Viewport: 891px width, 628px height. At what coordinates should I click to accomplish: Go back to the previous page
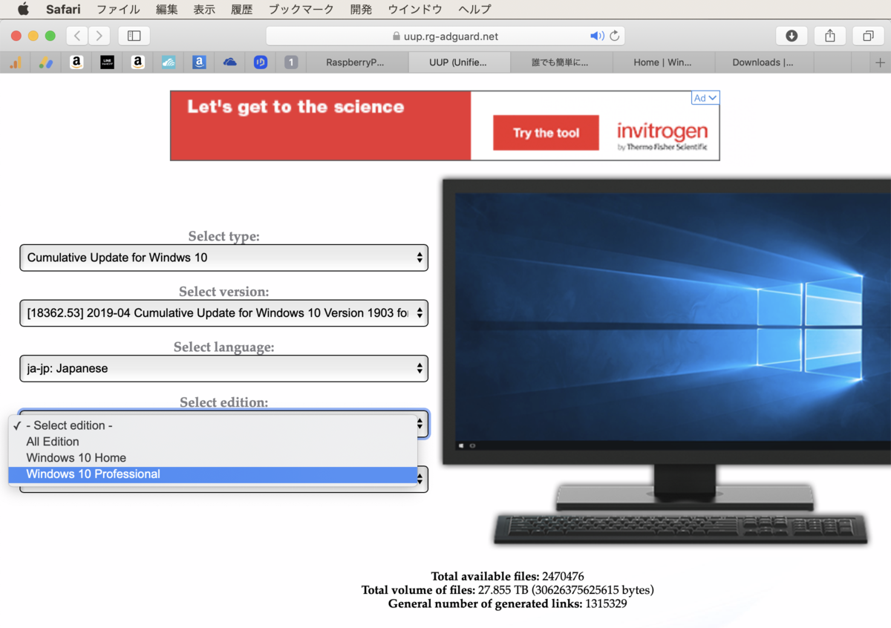(x=77, y=36)
